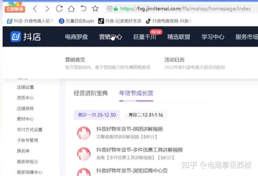This screenshot has width=258, height=176.
Task: Click description 完整观看拼团讲解视频【5积分】
Action: click(x=127, y=137)
